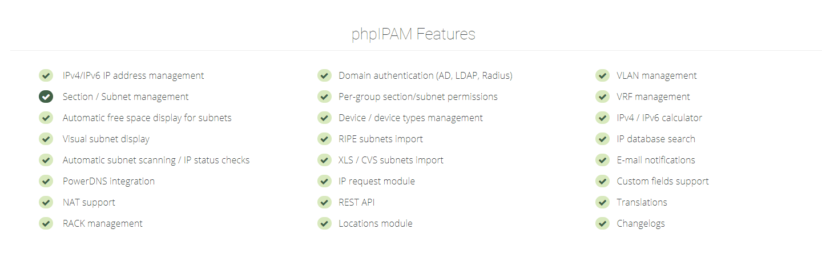
Task: Click the phpIPAM Features heading
Action: point(413,34)
